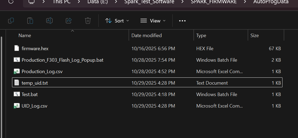Click the Paste icon in toolbar
298x138 pixels.
30,21
